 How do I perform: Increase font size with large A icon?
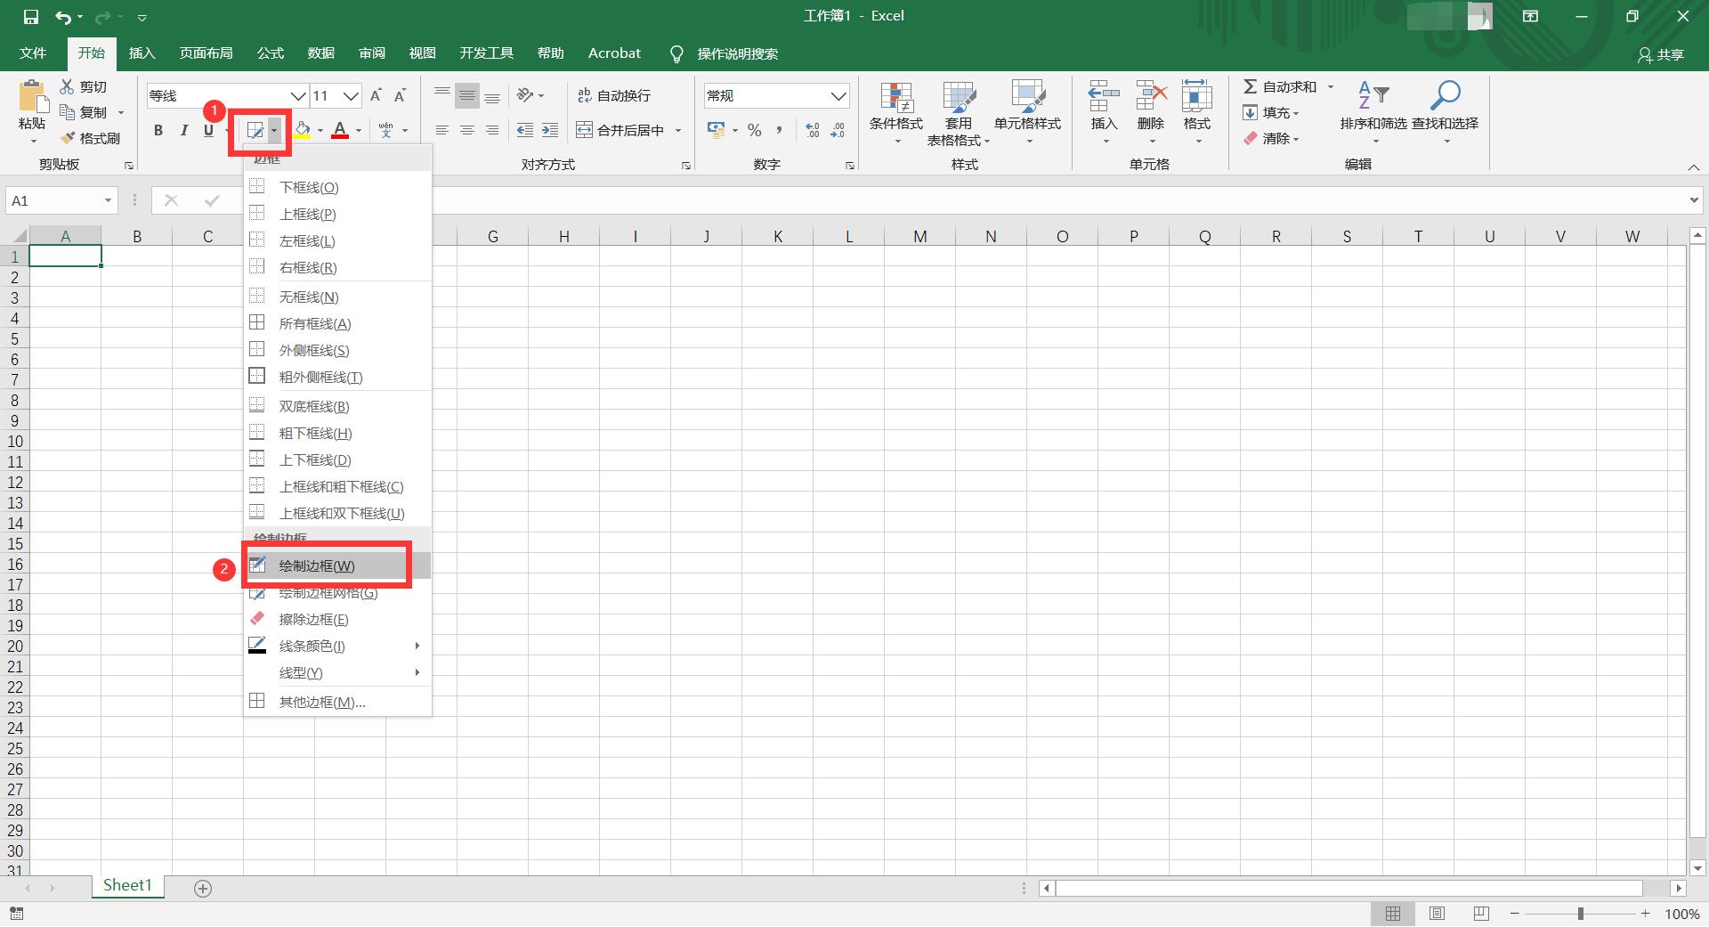coord(376,95)
